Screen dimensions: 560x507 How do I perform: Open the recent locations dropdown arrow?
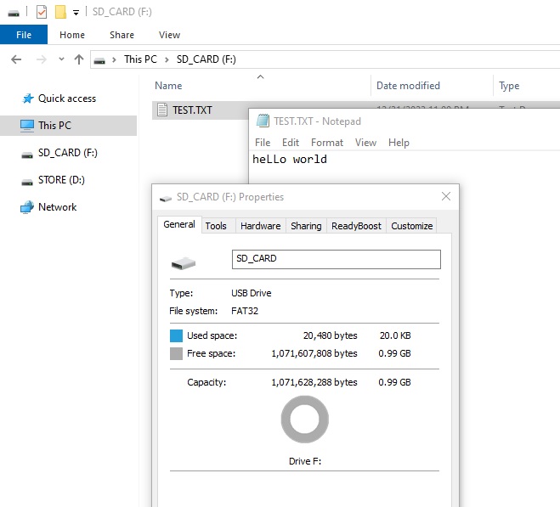pos(61,59)
